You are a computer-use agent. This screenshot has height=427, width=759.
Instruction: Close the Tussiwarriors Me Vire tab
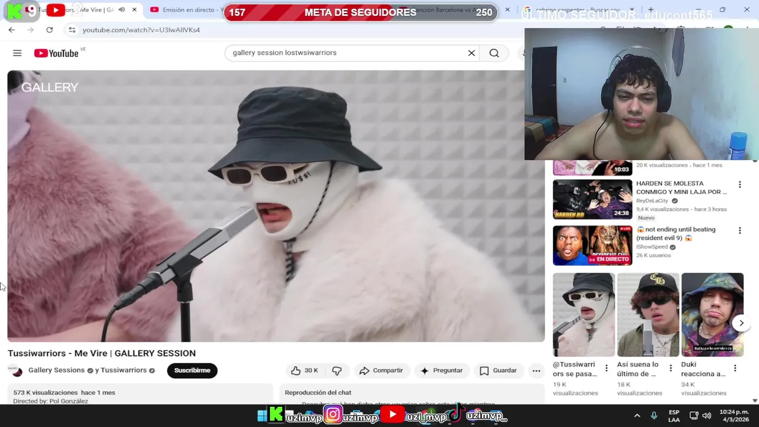point(134,10)
